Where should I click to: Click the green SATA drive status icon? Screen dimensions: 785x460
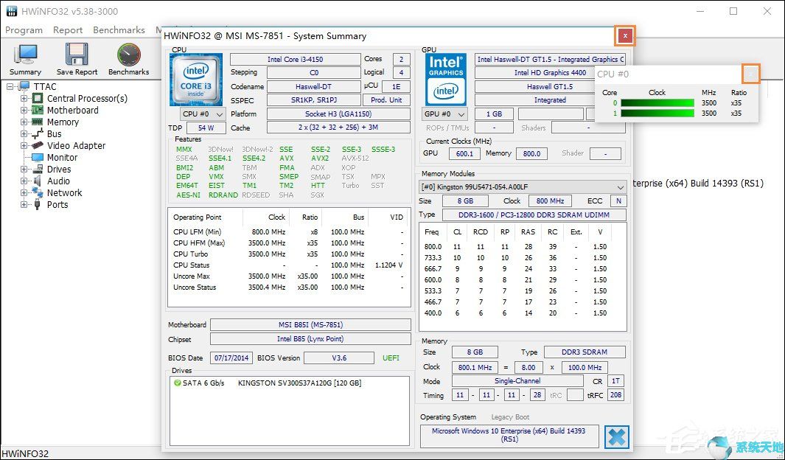177,383
